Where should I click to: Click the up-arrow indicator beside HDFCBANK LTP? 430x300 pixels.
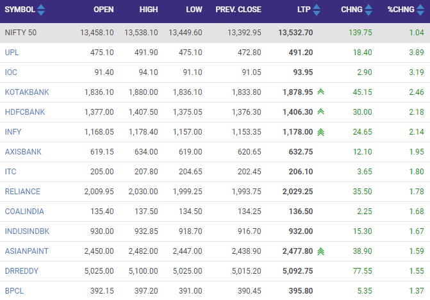(x=320, y=112)
